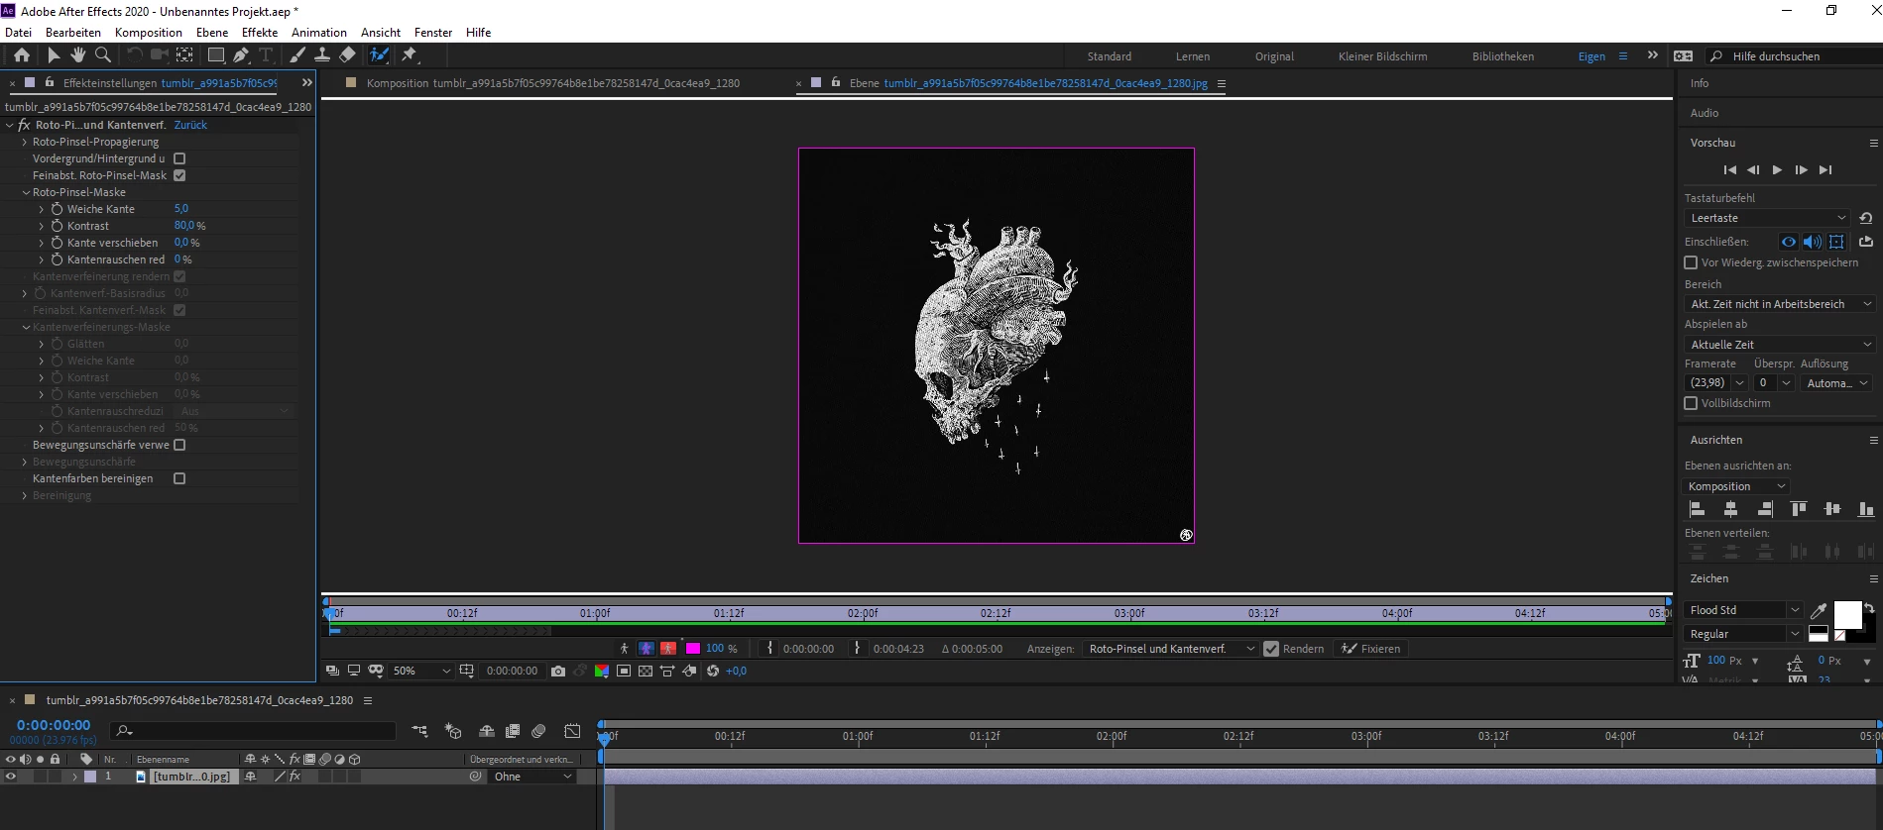Open the Komposition align-to dropdown
The image size is (1883, 830).
(1735, 486)
